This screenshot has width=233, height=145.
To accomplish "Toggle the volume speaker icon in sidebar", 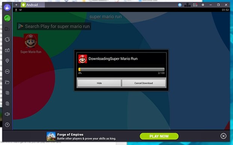I will (7, 114).
